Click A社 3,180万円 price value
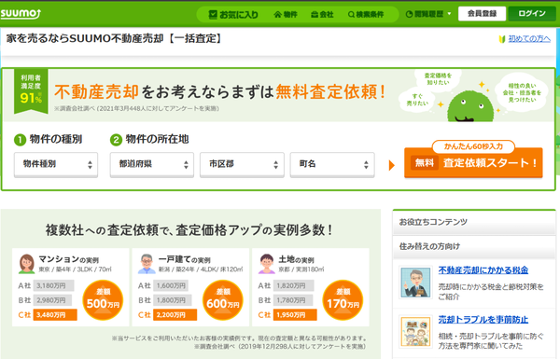Image resolution: width=560 pixels, height=359 pixels. click(53, 285)
